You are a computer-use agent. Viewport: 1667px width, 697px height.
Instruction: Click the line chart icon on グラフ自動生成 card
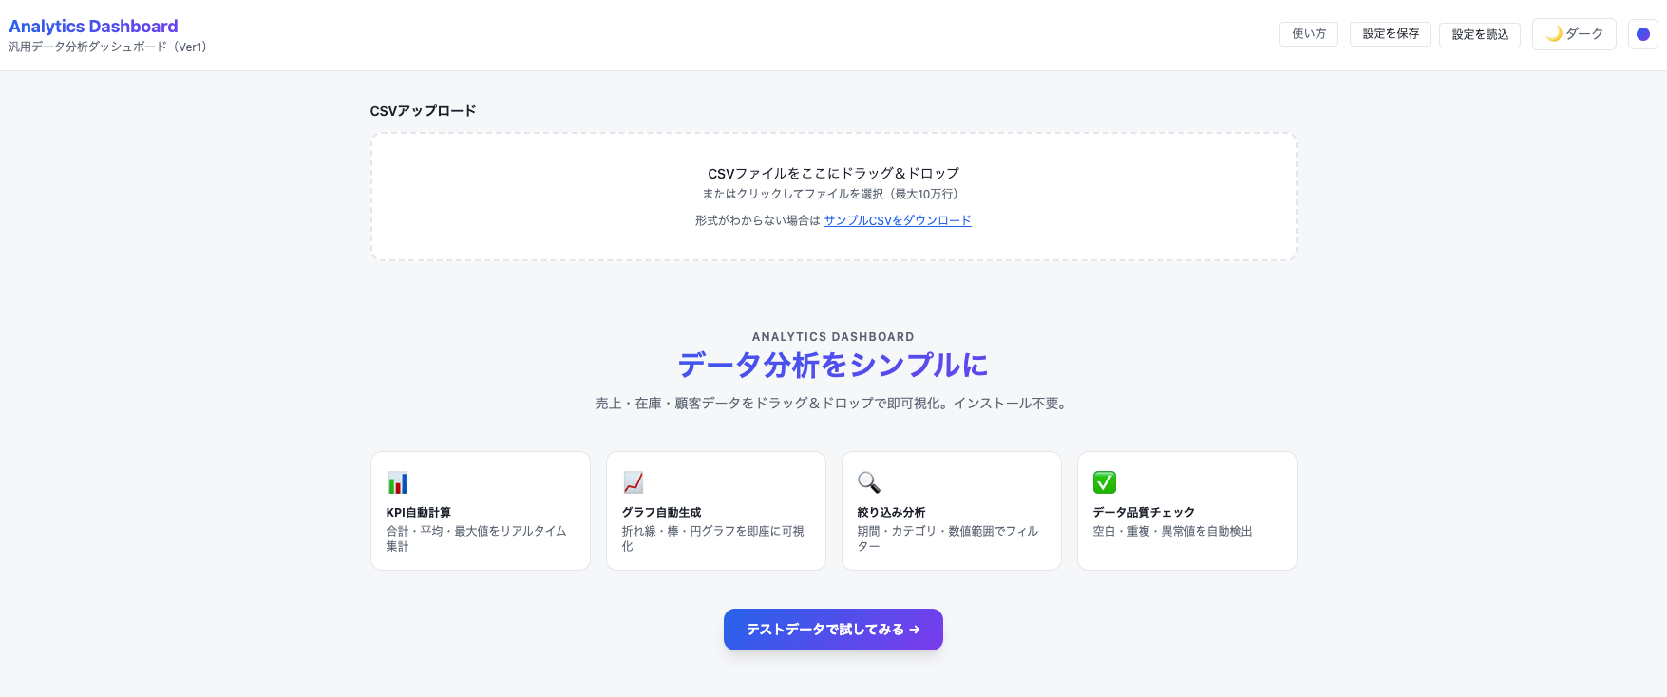click(x=634, y=482)
